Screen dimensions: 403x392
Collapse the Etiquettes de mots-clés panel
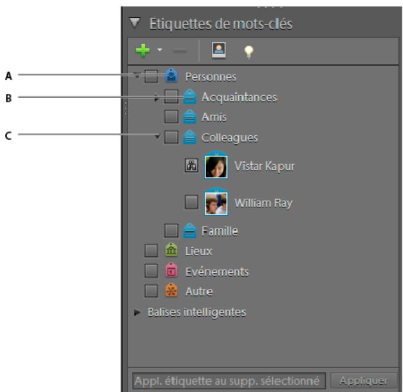[135, 23]
